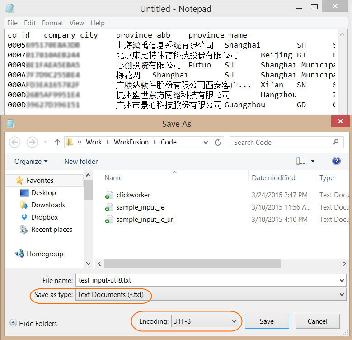Expand the address bar path history dropdown
Screen dimensions: 352x340
point(206,142)
